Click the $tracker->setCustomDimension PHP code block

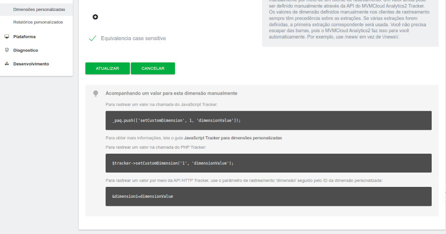tap(268, 163)
